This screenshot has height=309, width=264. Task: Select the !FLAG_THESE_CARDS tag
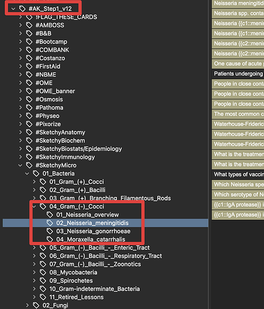pyautogui.click(x=66, y=17)
